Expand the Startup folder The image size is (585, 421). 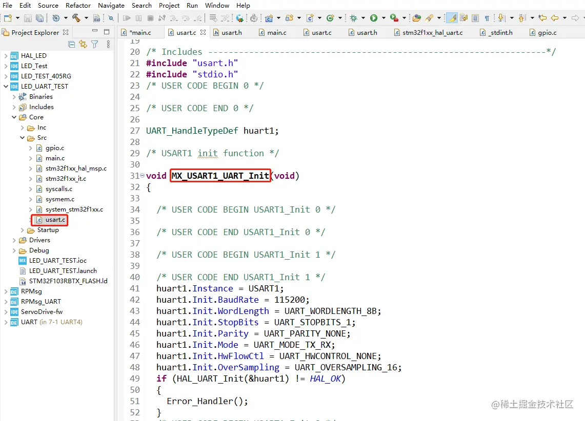[x=22, y=230]
